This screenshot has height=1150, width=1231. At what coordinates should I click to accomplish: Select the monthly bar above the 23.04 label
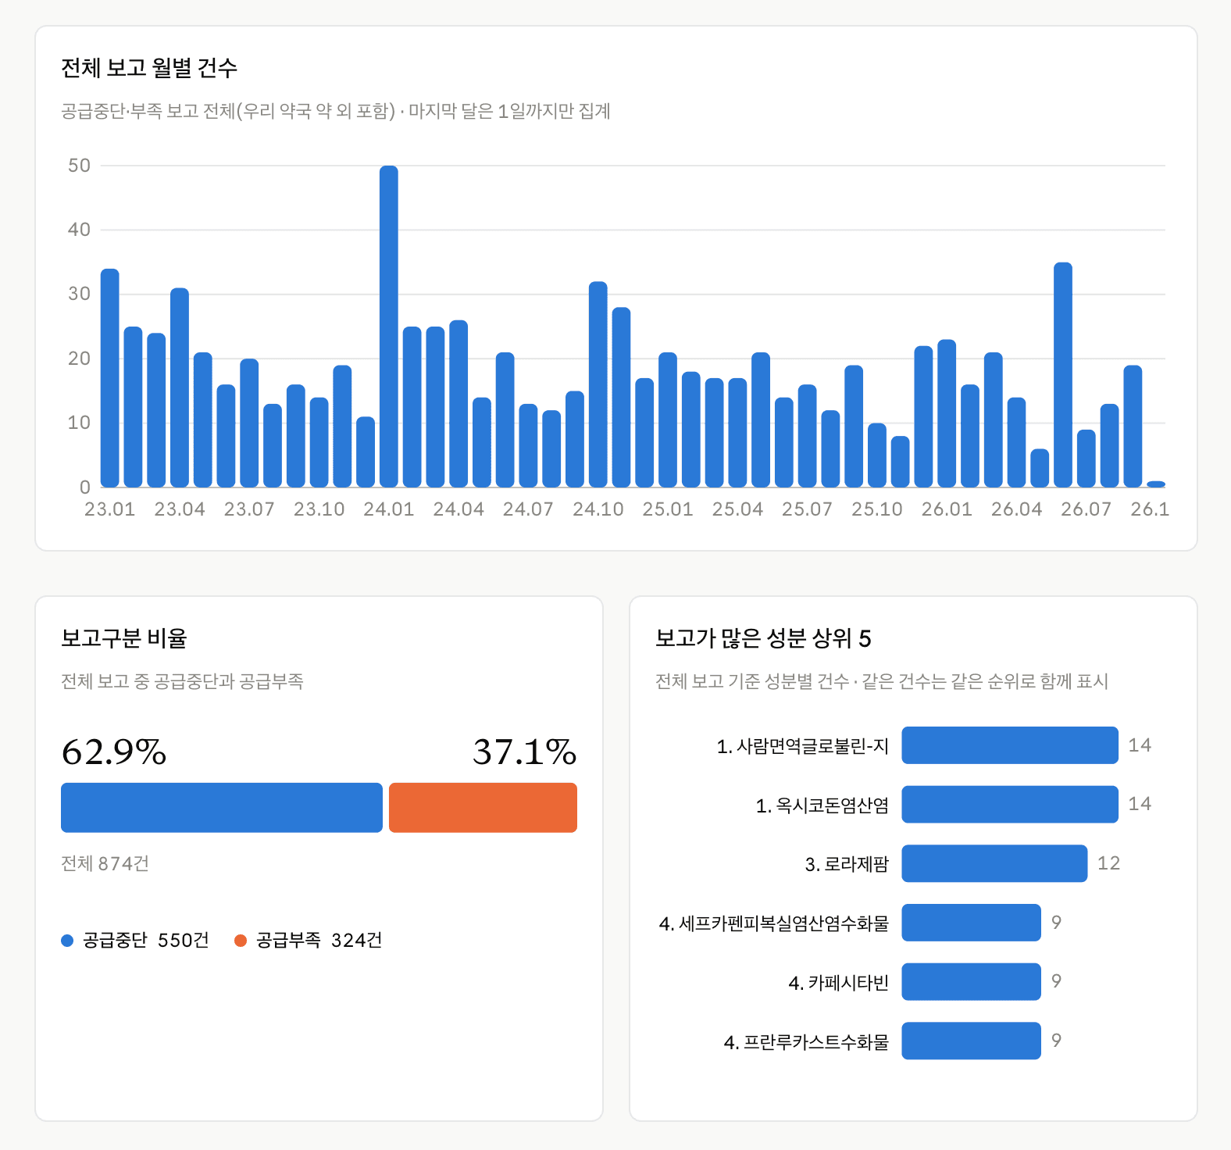180,387
